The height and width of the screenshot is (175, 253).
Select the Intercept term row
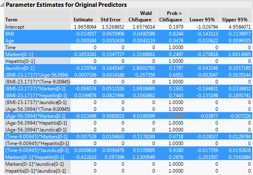pos(15,27)
